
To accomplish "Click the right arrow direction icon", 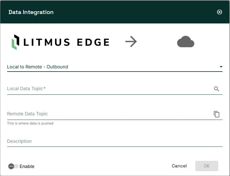I will (x=131, y=41).
